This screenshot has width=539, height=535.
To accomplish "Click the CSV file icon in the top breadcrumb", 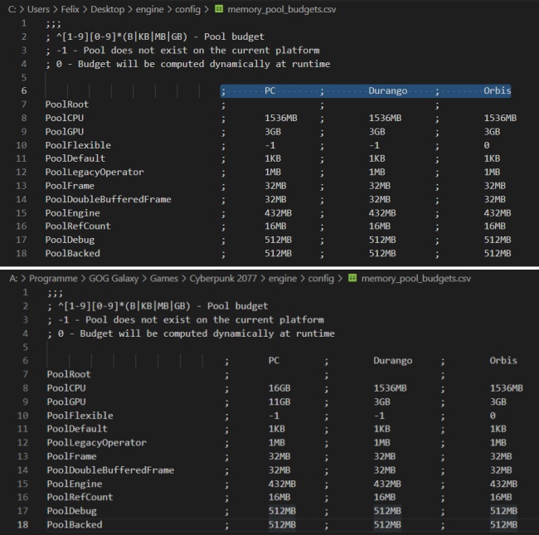I will pos(219,9).
